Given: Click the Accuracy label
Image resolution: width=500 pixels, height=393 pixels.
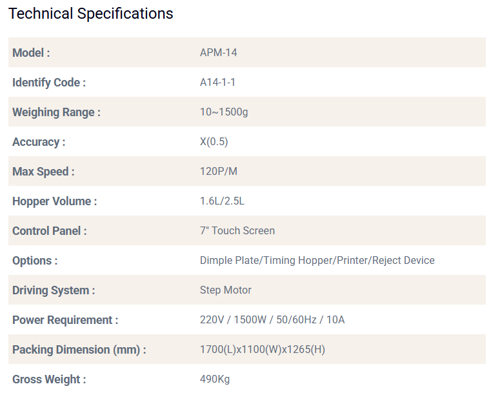Looking at the screenshot, I should point(39,142).
